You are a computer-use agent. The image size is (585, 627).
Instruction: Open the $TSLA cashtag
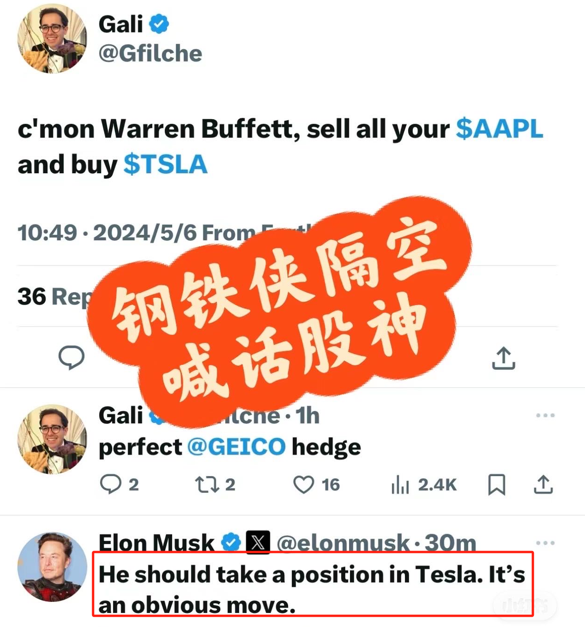165,164
